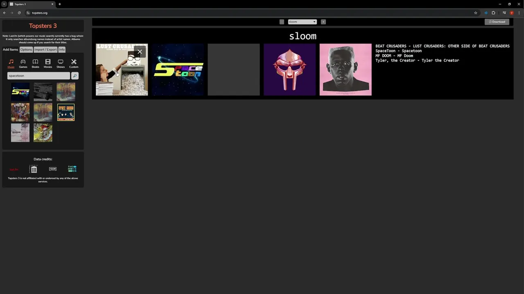Viewport: 524px width, 294px height.
Task: Click 'BEAT CRUSADERS - LUST CRUSADERS' title line
Action: coord(443,46)
